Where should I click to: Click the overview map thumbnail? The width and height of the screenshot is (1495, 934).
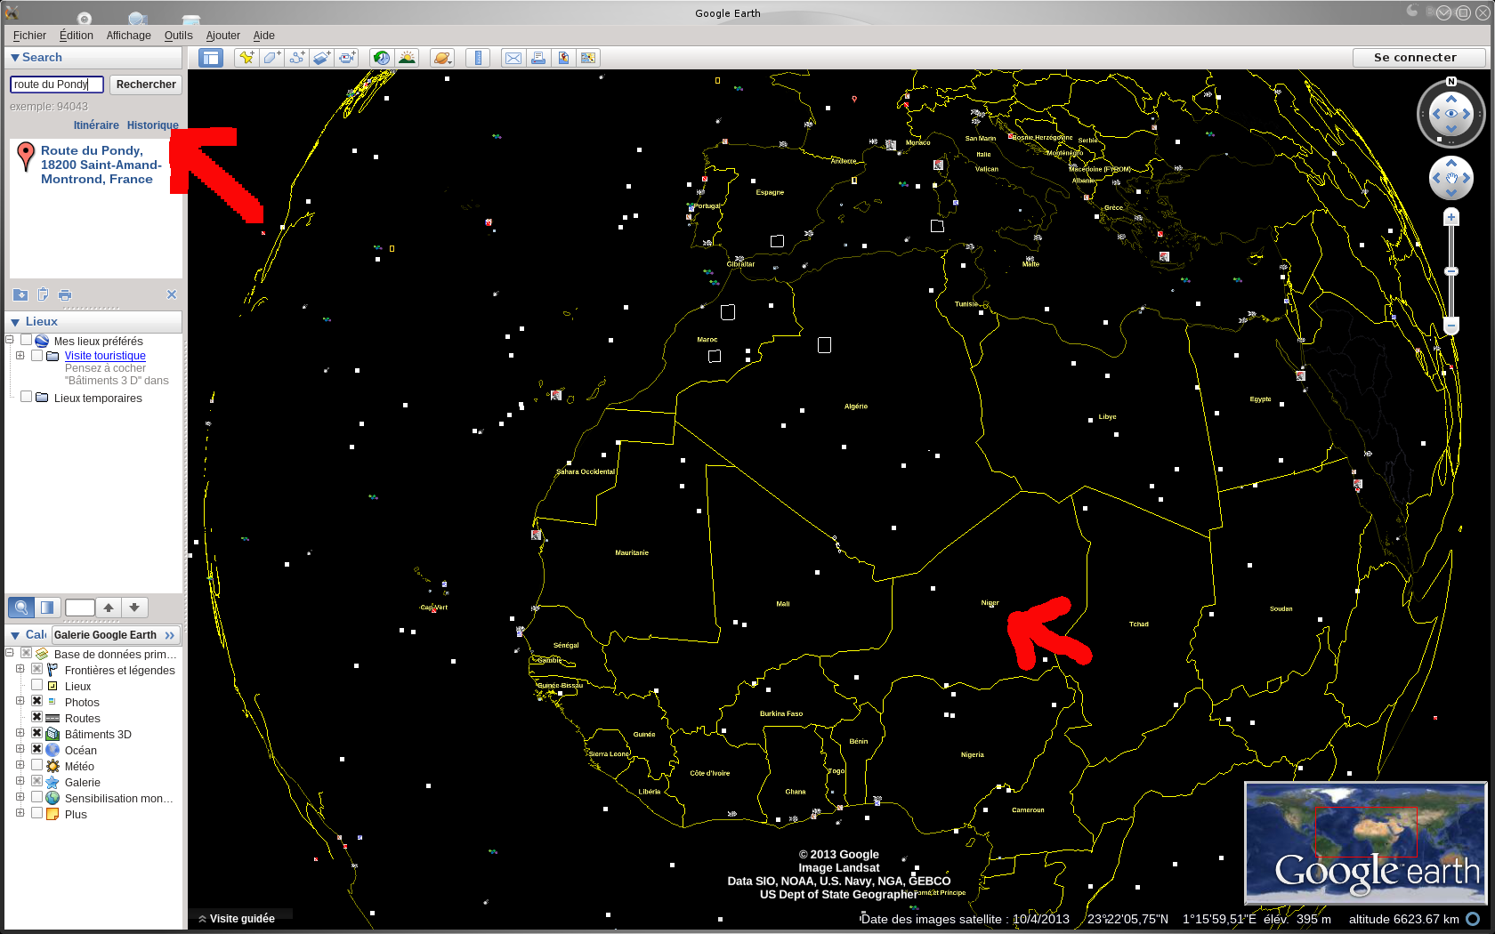(1366, 843)
